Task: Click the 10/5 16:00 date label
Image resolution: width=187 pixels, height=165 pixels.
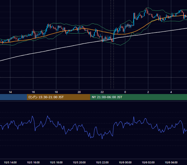Action: pyautogui.click(x=33, y=162)
